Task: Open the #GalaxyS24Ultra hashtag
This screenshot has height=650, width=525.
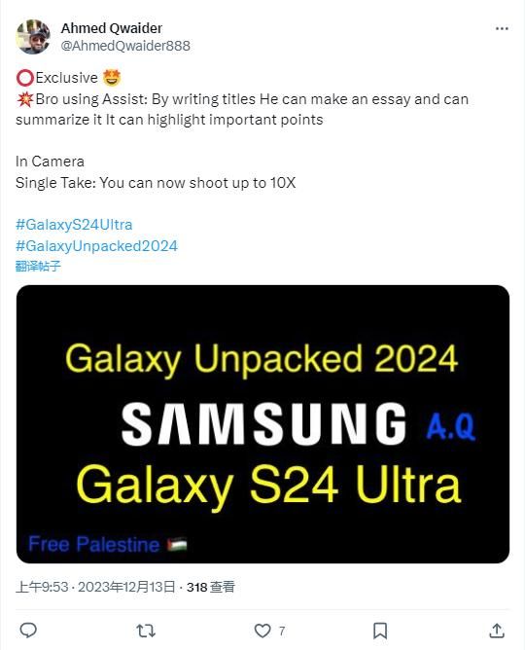Action: pyautogui.click(x=74, y=225)
